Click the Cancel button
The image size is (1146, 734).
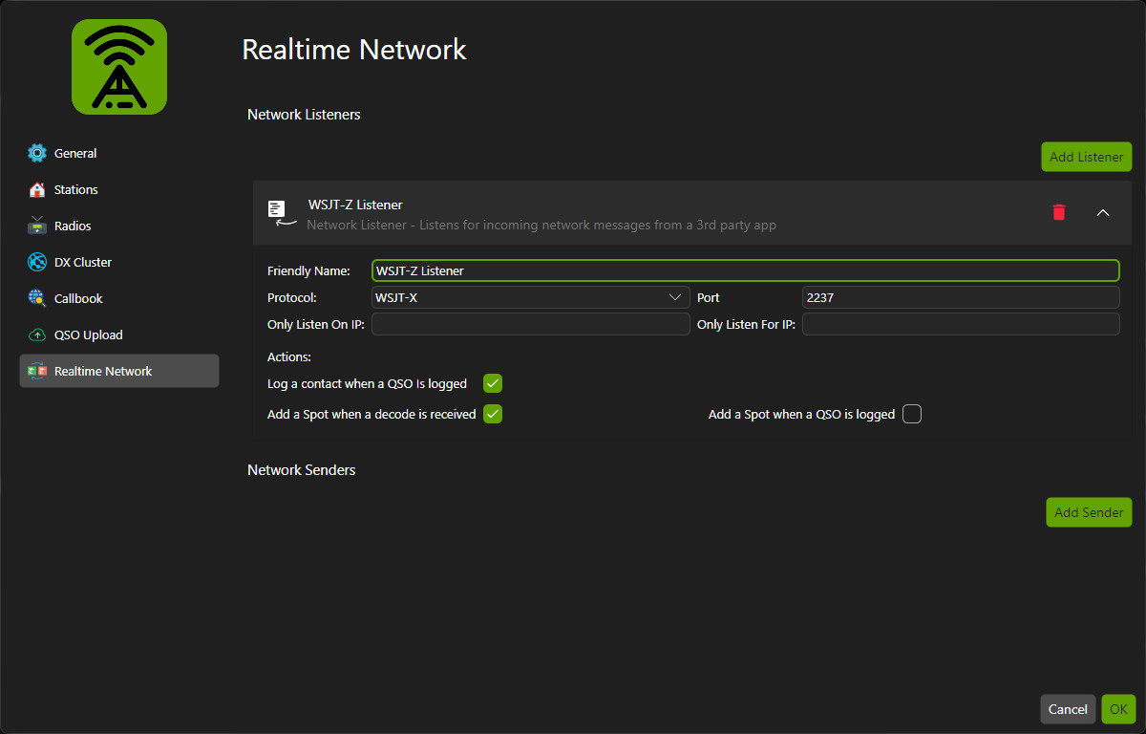tap(1068, 709)
